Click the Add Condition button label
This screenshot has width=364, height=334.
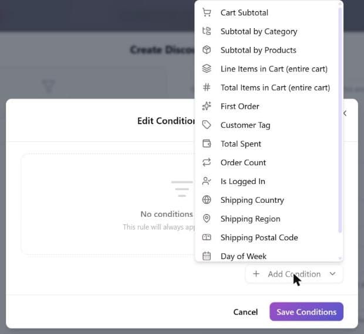pyautogui.click(x=294, y=274)
